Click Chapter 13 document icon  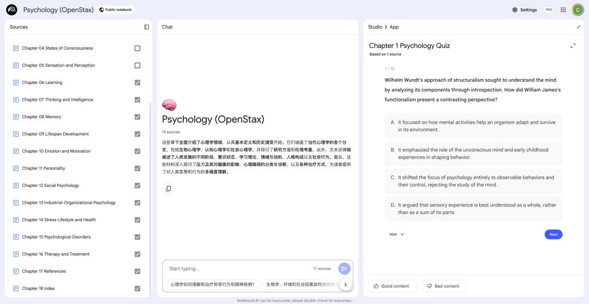(x=16, y=203)
